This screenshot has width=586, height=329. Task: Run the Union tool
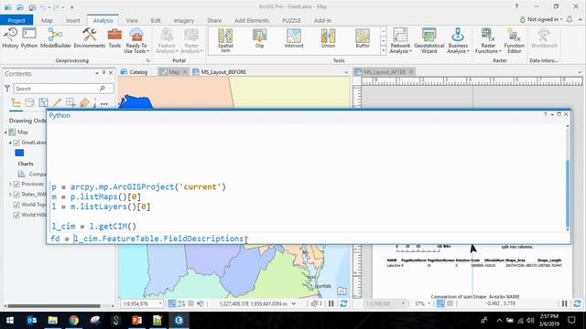click(328, 38)
